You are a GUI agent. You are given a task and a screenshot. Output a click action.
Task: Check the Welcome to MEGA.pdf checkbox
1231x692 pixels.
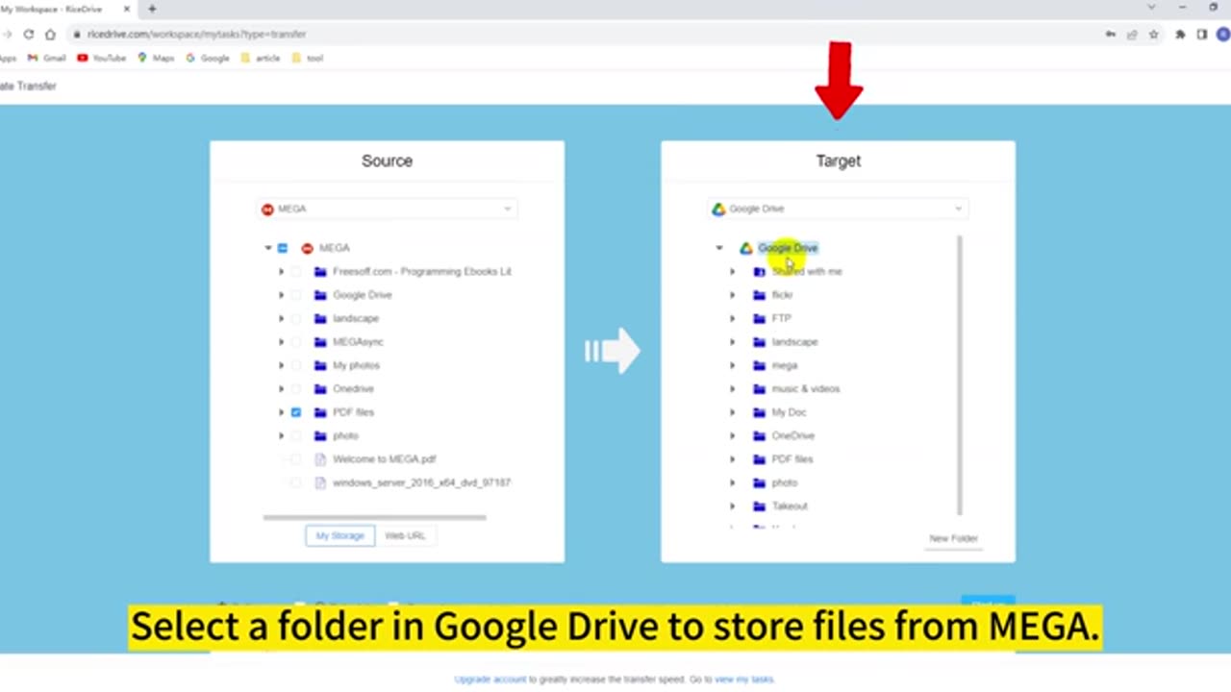tap(296, 459)
